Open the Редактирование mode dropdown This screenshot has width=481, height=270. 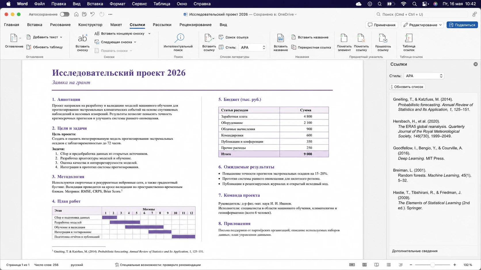(422, 25)
